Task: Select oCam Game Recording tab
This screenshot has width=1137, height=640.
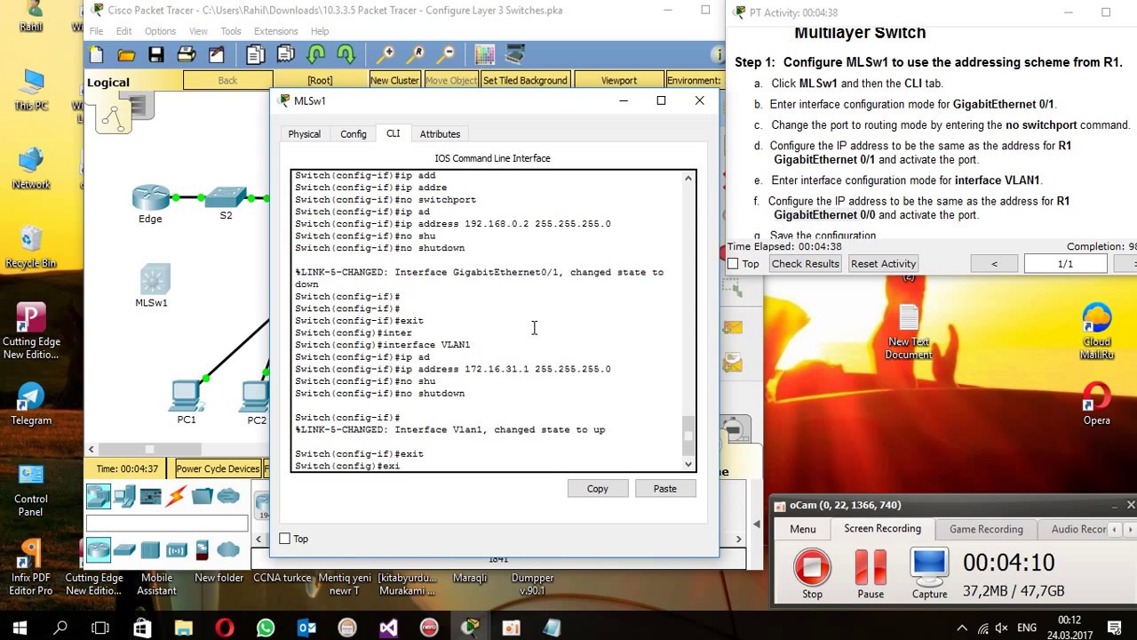Action: pos(986,529)
